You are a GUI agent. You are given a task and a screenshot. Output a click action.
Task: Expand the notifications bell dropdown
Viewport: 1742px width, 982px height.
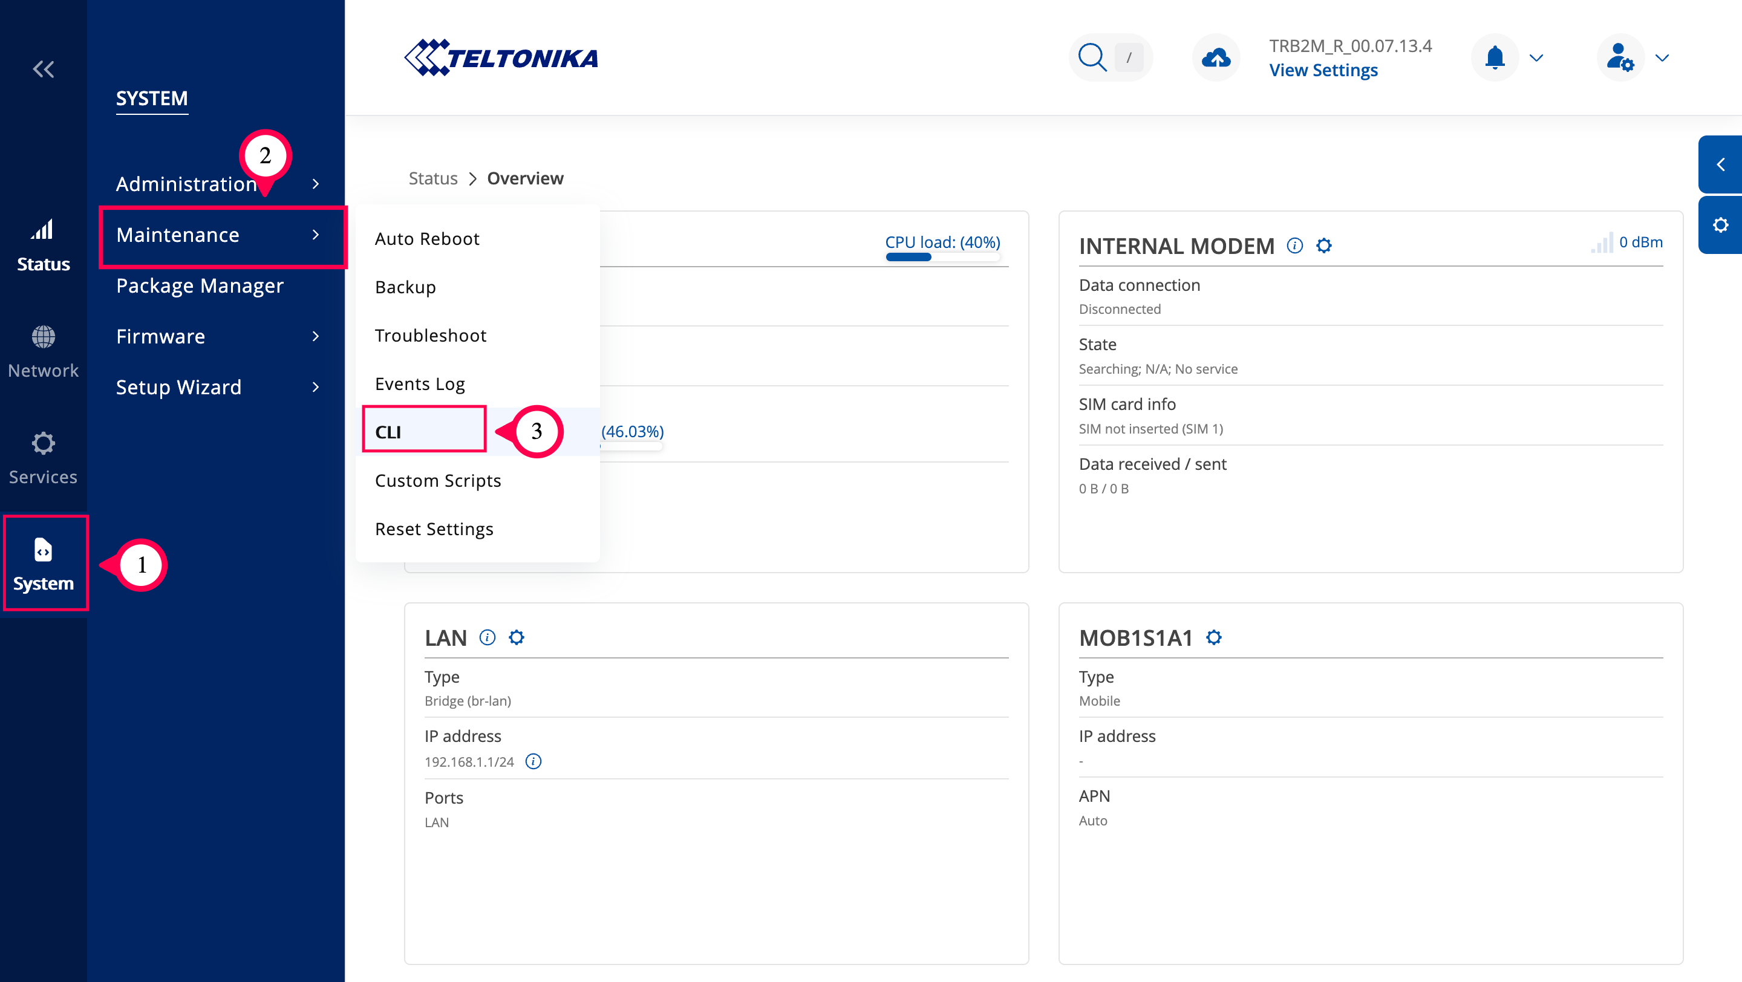[x=1495, y=57]
